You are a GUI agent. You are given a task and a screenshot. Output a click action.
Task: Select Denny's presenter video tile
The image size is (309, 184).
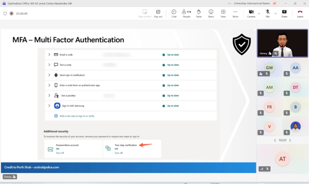point(282,43)
